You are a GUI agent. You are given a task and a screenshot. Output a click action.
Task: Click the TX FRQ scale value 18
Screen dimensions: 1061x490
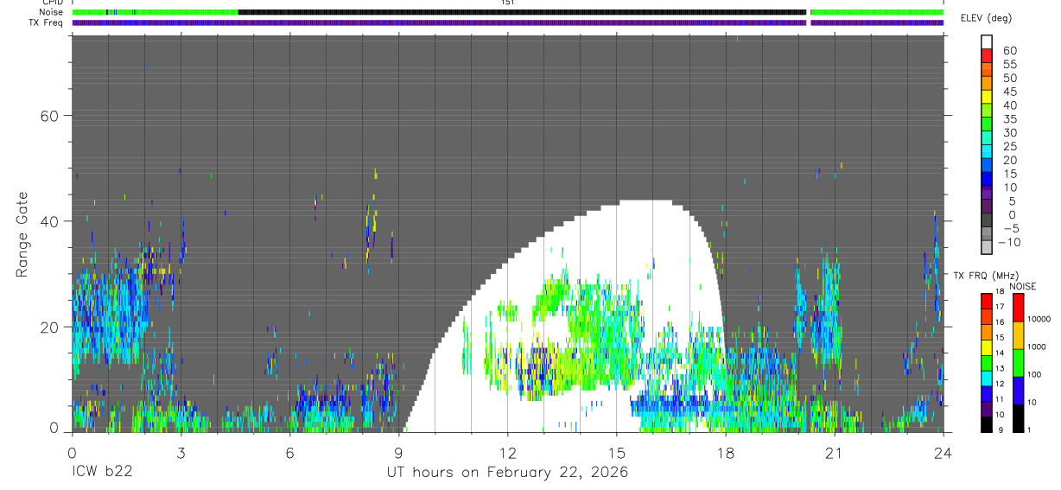point(999,291)
